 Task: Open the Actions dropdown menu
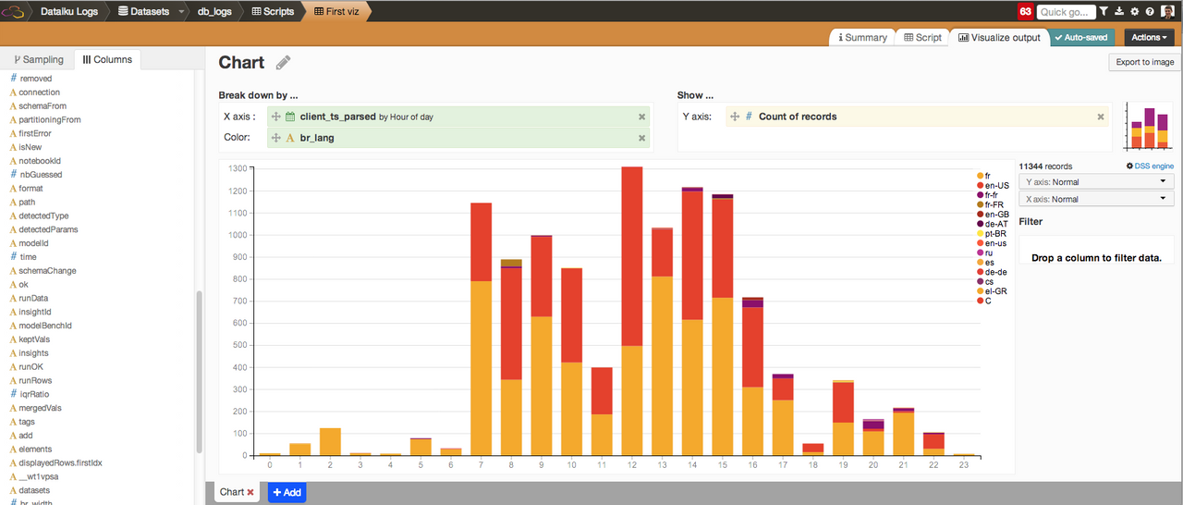click(x=1149, y=38)
